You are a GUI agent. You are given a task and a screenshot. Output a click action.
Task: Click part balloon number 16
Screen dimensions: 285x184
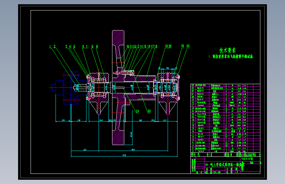pos(149,46)
